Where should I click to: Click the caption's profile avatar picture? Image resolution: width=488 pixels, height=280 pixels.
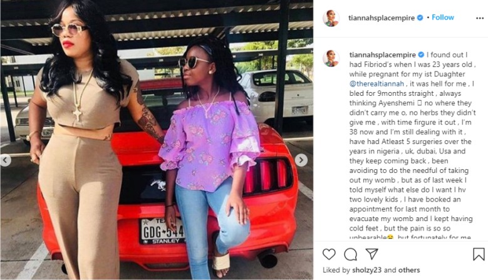(x=331, y=58)
